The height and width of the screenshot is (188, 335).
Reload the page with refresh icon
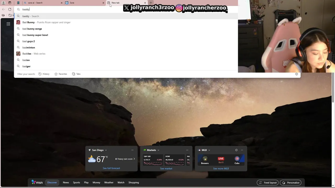pyautogui.click(x=10, y=9)
